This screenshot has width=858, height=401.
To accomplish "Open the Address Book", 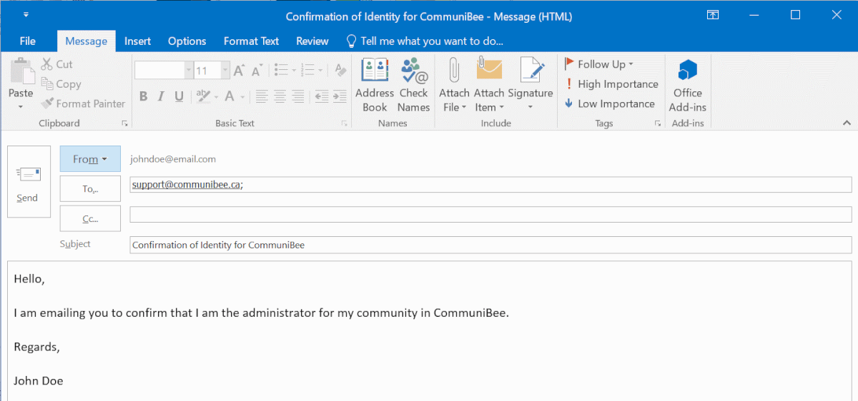I will click(375, 85).
